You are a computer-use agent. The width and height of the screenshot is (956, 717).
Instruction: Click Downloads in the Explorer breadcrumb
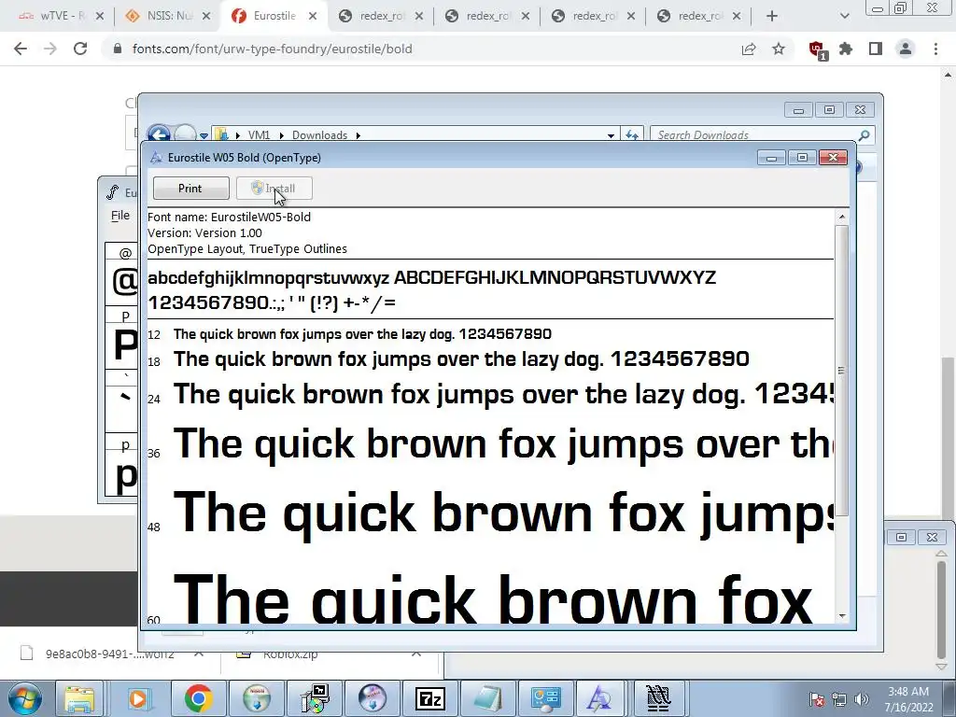(319, 135)
